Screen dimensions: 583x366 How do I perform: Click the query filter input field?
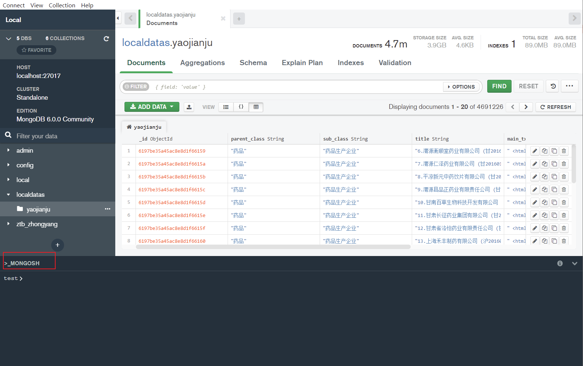[x=295, y=87]
